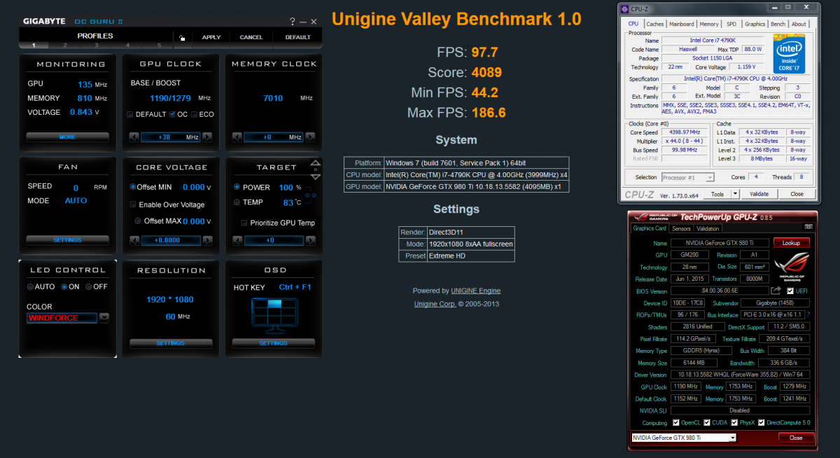Decrease target value with left arrow

point(237,240)
